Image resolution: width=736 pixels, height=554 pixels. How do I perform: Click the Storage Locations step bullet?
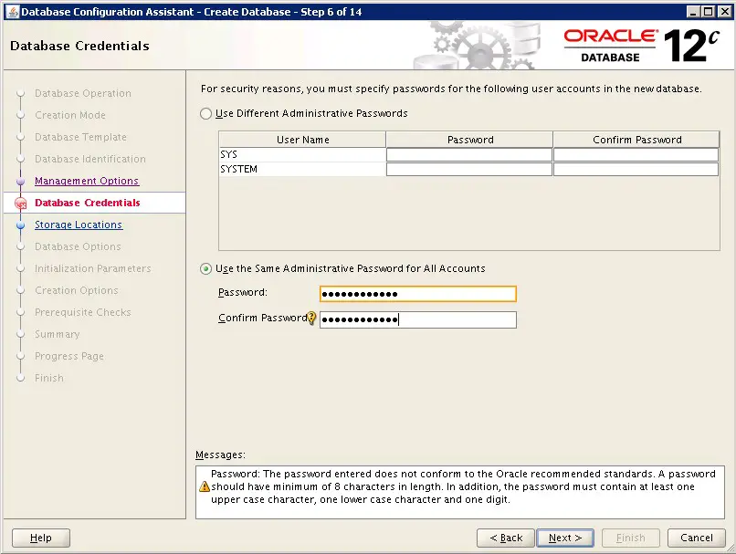(x=20, y=225)
